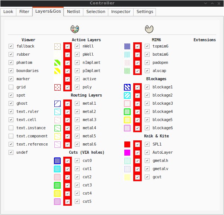Click the metal1 blue hatched swatch

tap(57, 104)
